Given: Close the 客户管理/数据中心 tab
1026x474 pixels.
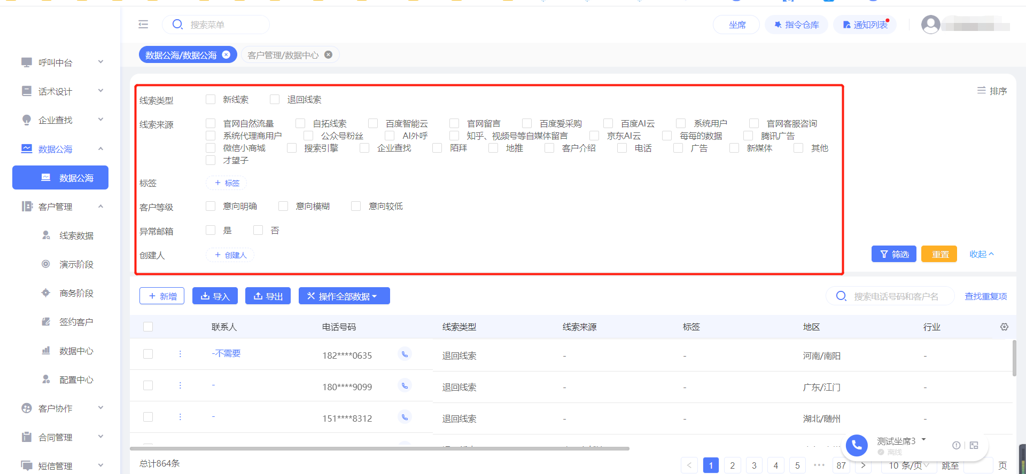Looking at the screenshot, I should point(328,54).
